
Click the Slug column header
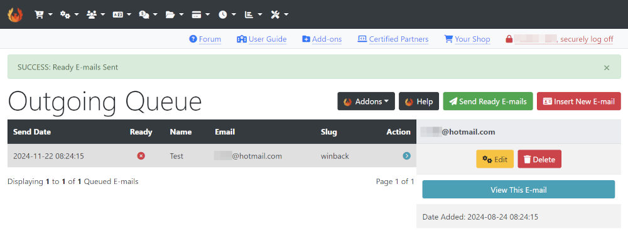point(329,132)
